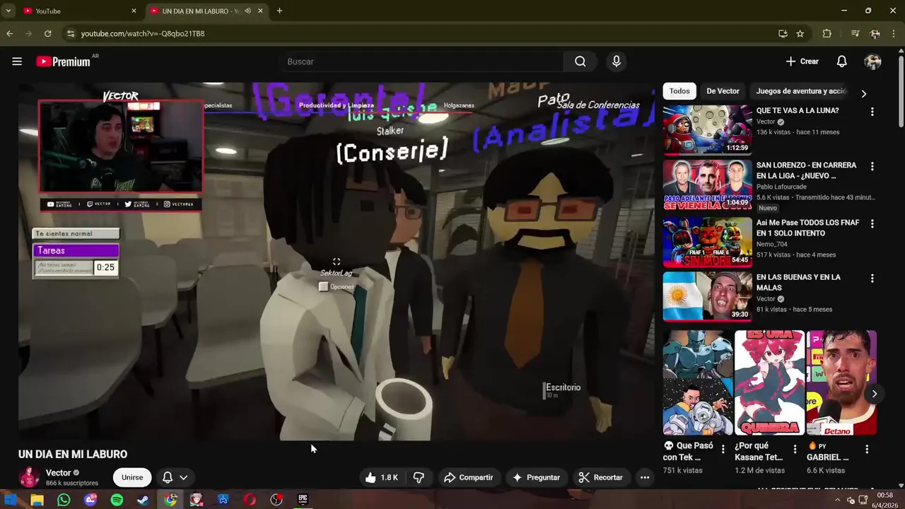The image size is (905, 509).
Task: Open the FNAF video thumbnail with 54:45
Action: click(707, 242)
